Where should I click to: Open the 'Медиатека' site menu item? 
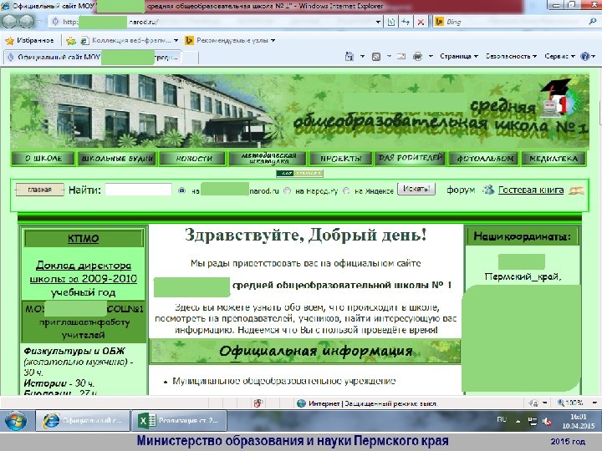[554, 159]
